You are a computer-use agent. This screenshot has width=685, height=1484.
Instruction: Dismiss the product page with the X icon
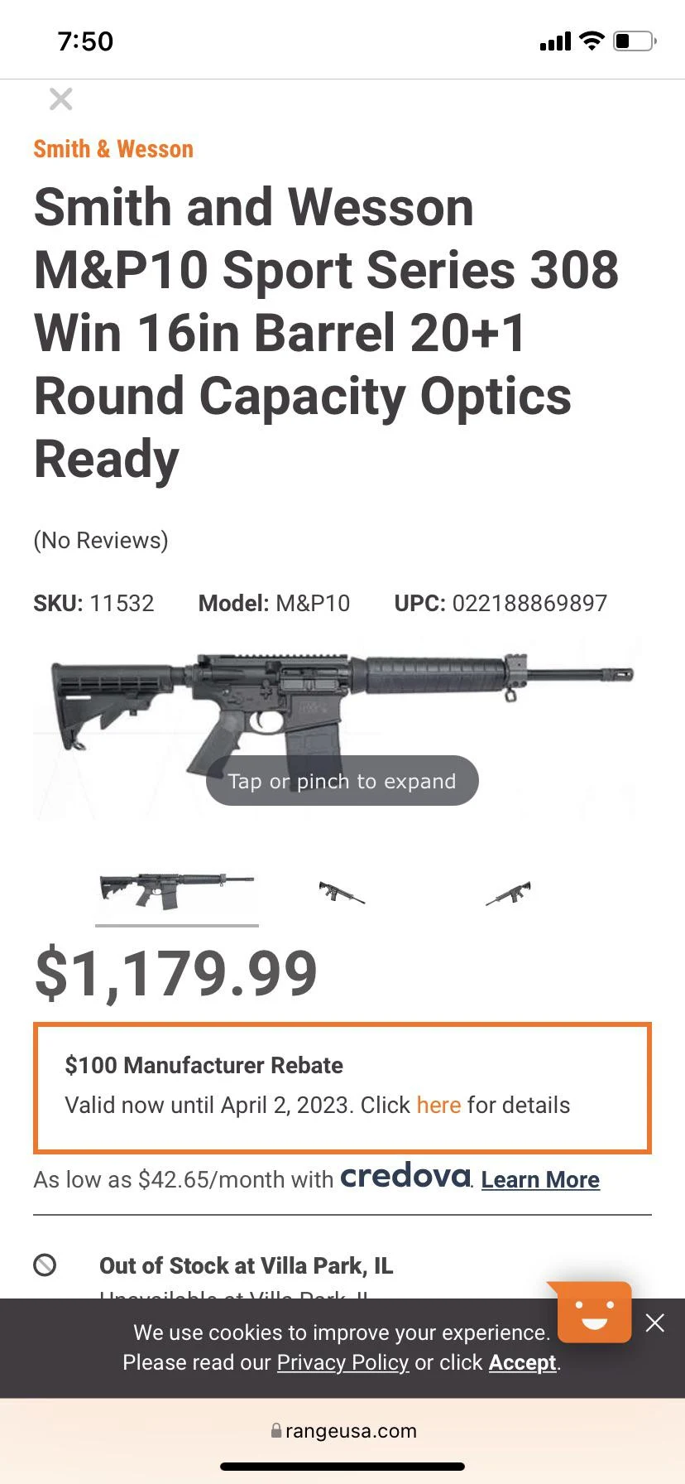pyautogui.click(x=60, y=99)
